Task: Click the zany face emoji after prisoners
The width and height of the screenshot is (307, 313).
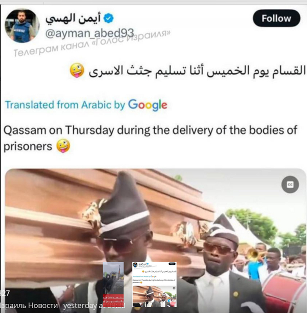Action: click(x=63, y=146)
